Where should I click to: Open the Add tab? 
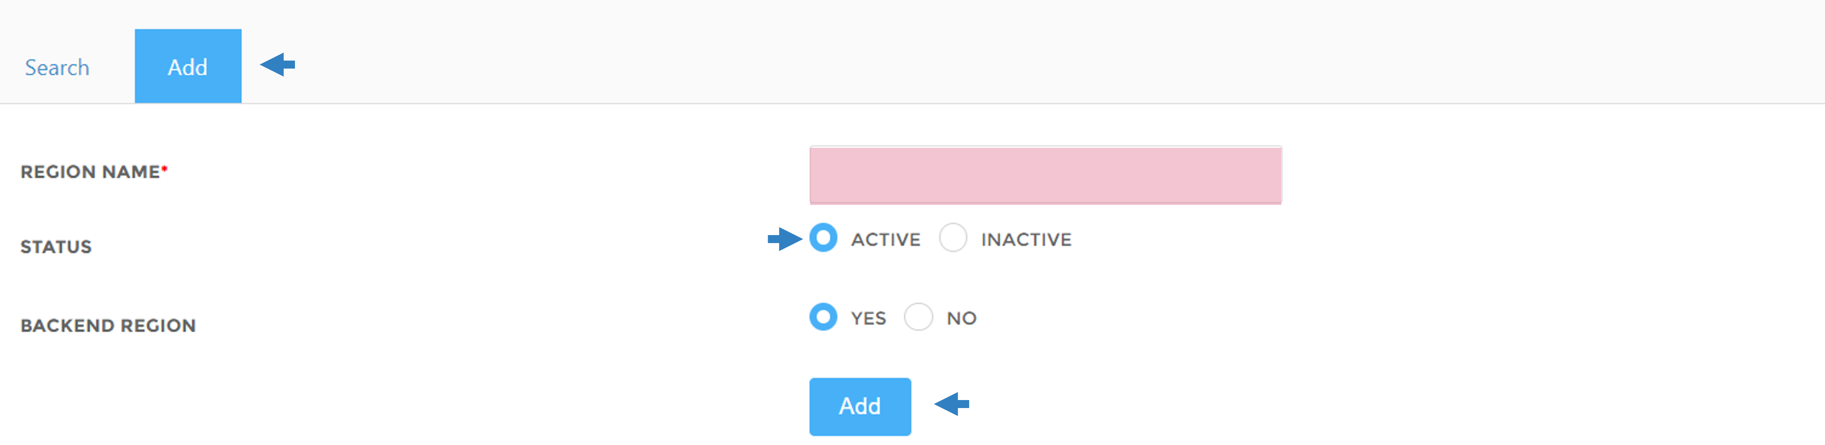188,66
